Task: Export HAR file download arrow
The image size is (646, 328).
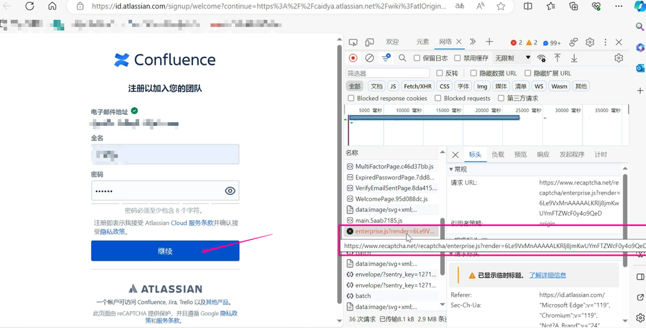Action: tap(574, 58)
